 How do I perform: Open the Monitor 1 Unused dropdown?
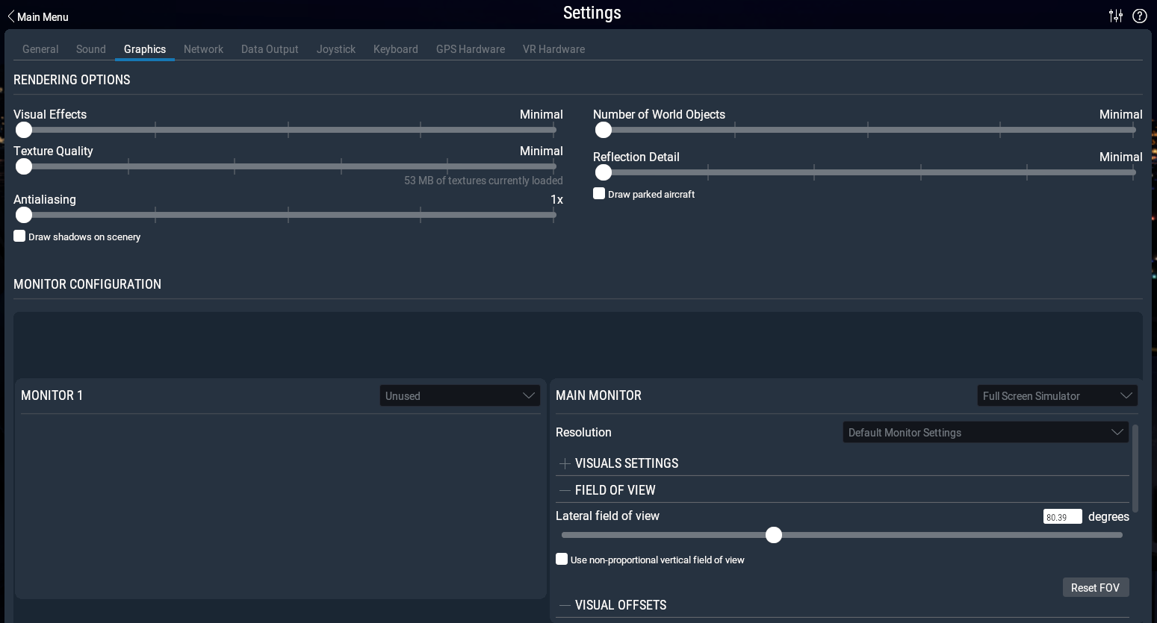(460, 395)
